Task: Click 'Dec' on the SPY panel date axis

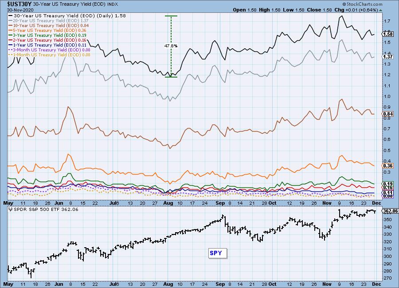Action: [x=376, y=284]
